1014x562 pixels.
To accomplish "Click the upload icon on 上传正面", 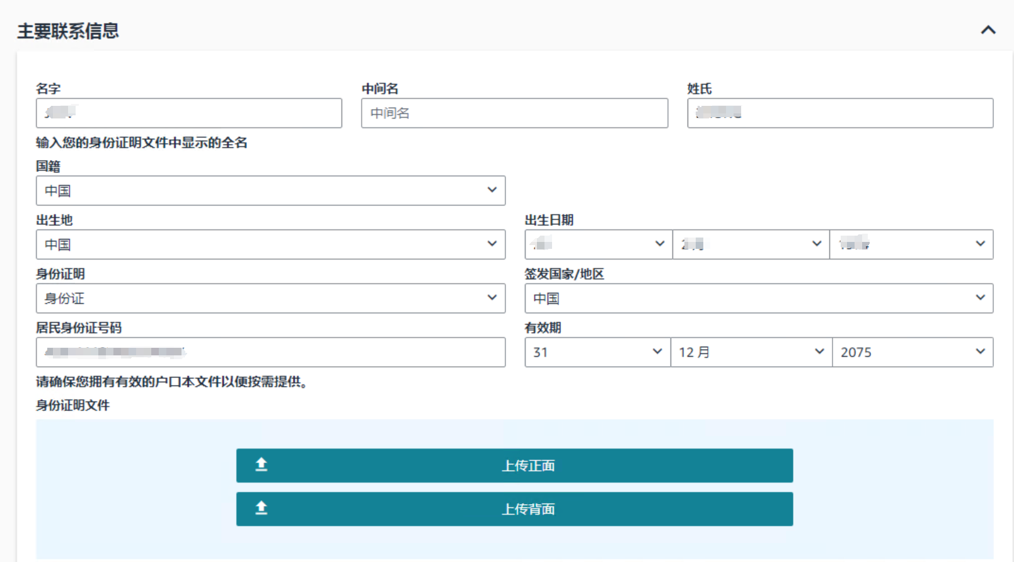I will point(262,465).
